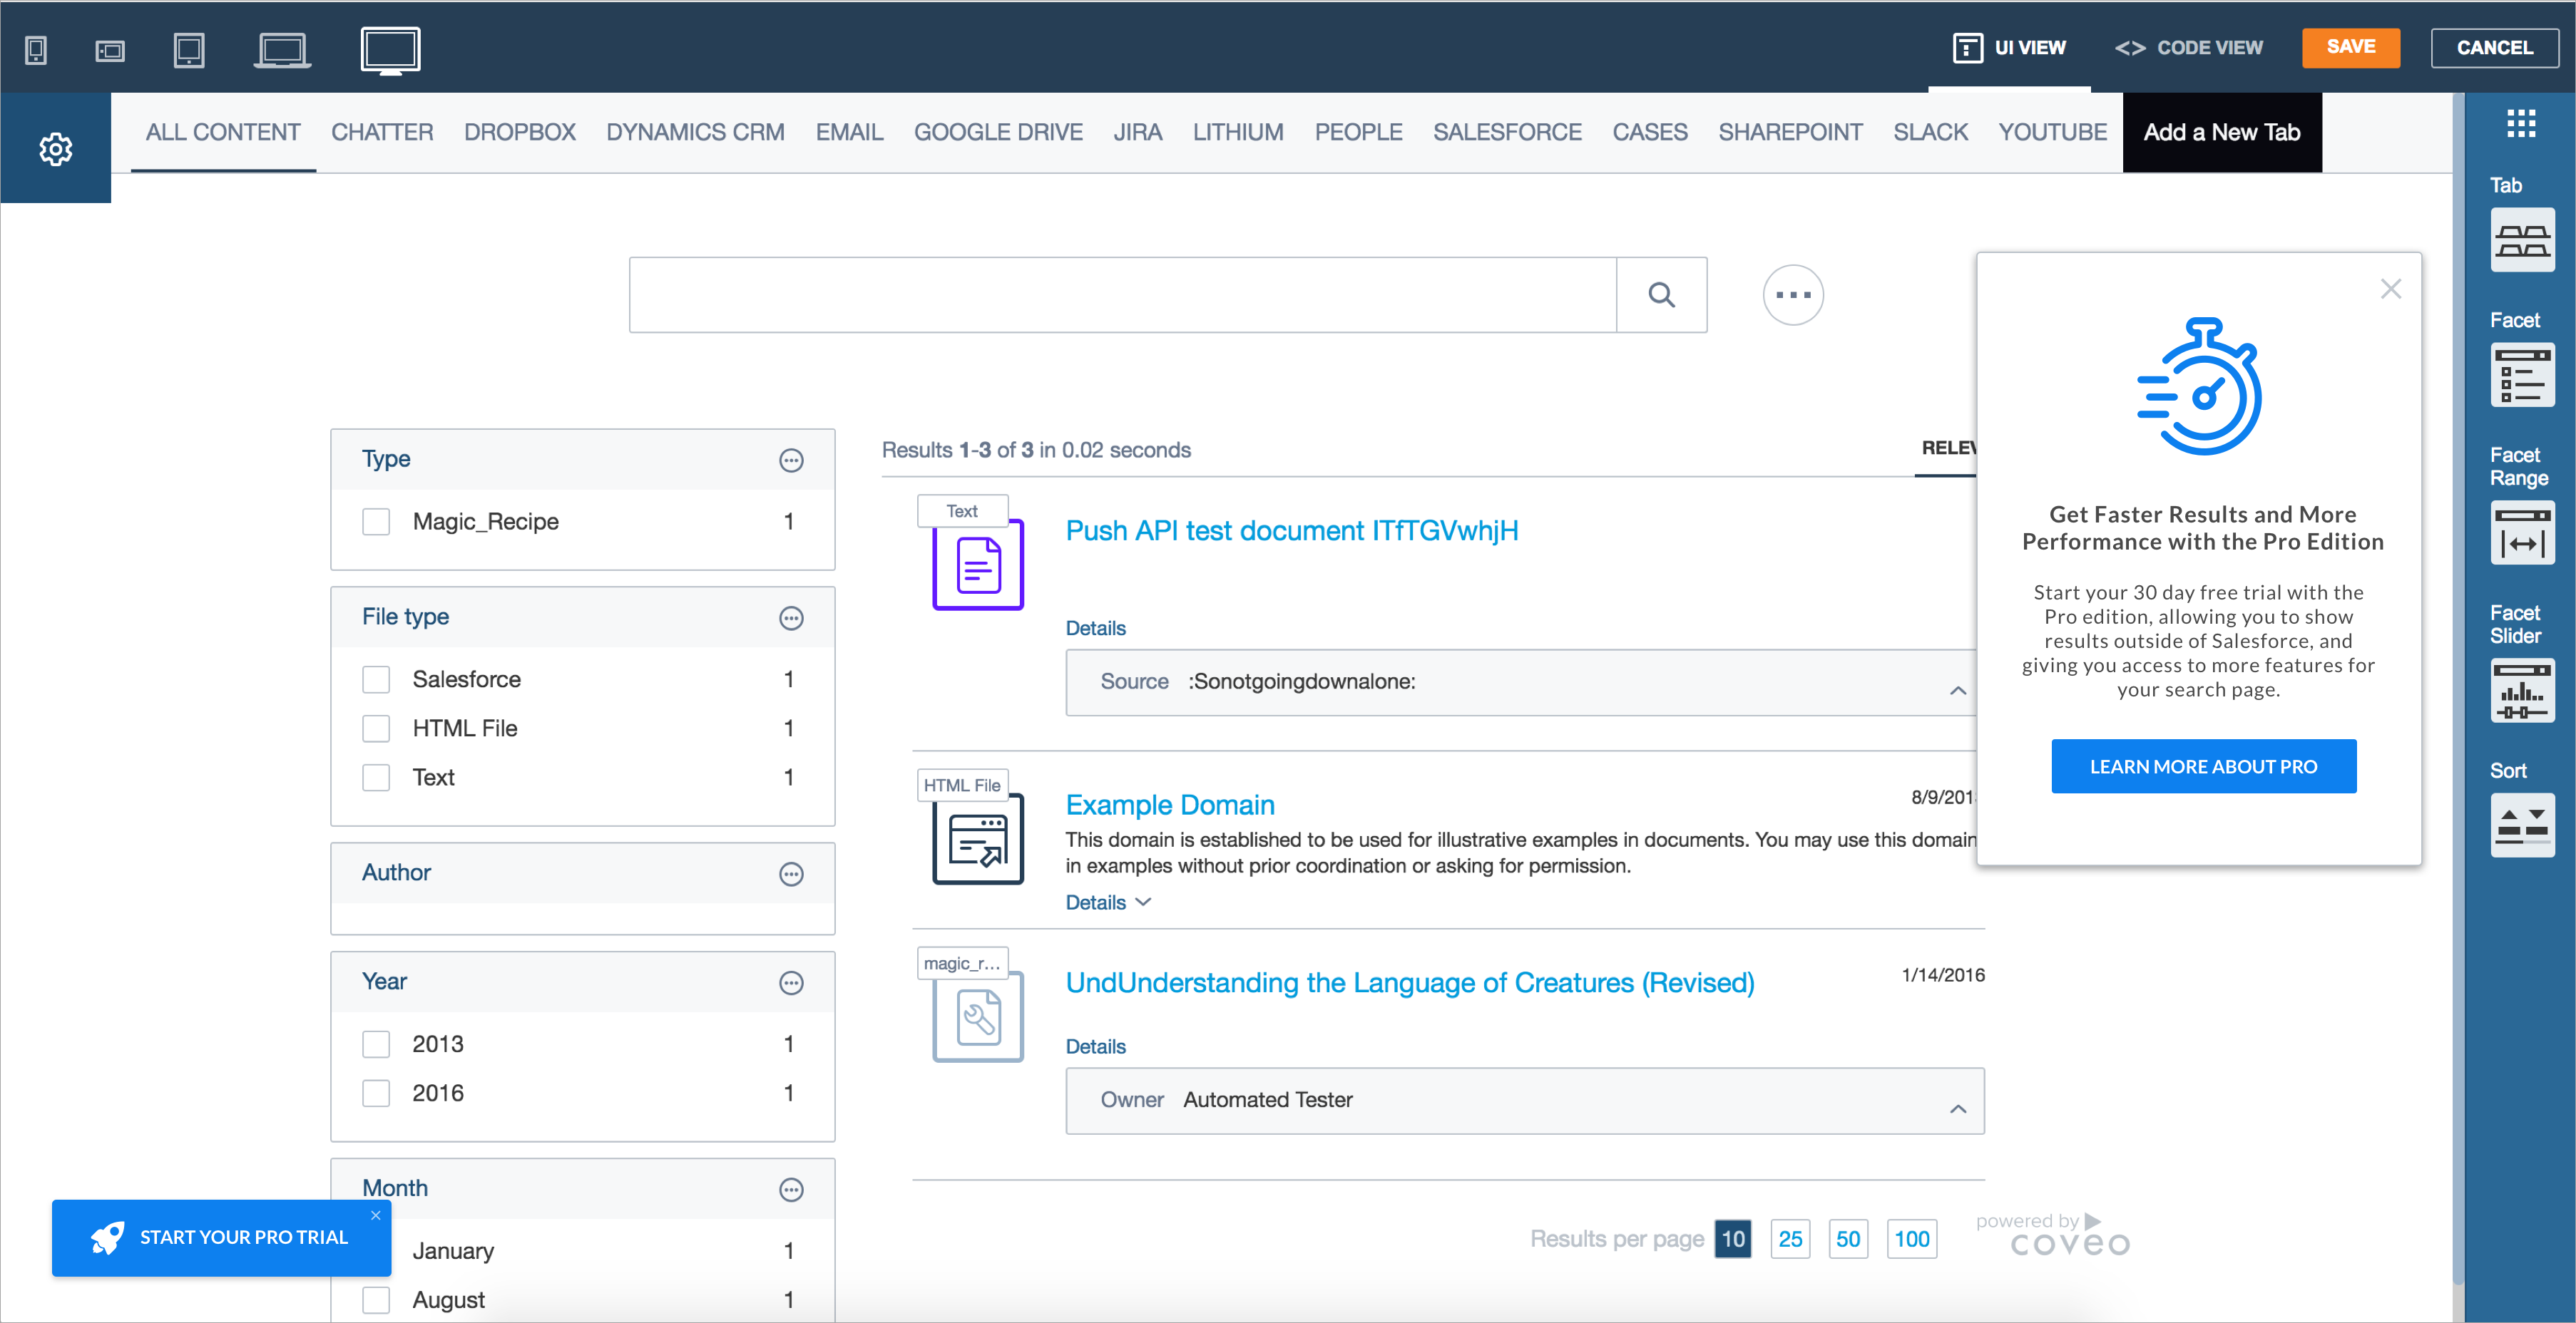Open the YouTube tab
Image resolution: width=2576 pixels, height=1323 pixels.
point(2052,132)
